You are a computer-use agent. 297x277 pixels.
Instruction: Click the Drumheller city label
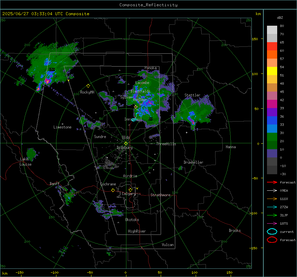point(193,162)
